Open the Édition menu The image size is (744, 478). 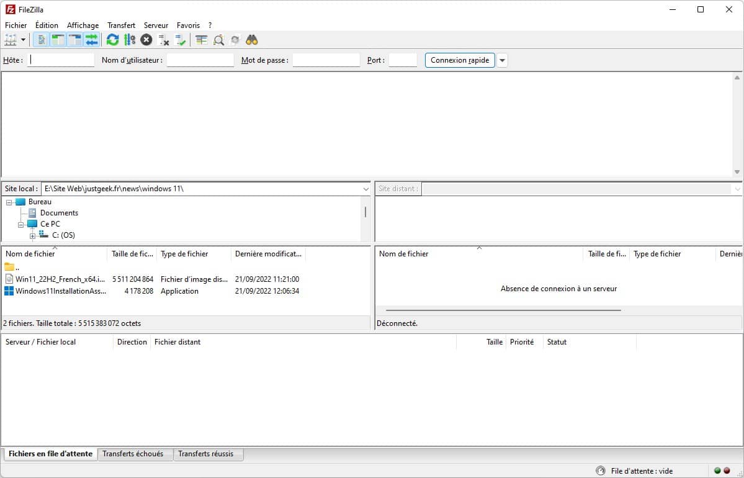click(x=47, y=25)
